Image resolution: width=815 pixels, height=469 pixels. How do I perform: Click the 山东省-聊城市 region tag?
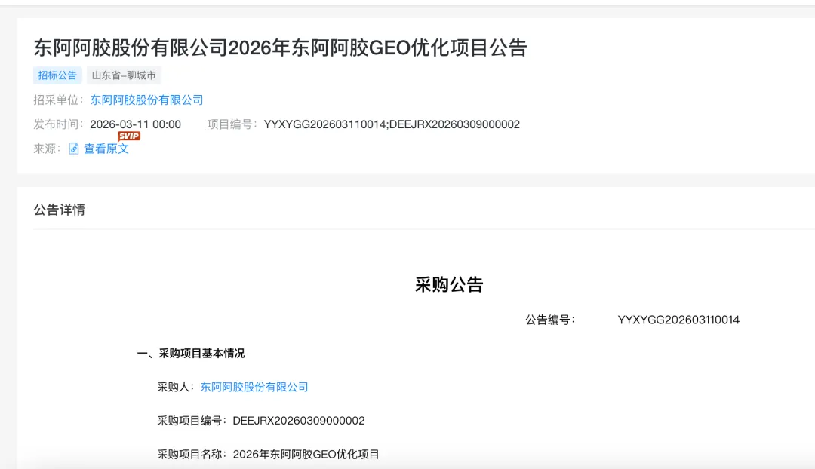point(124,75)
